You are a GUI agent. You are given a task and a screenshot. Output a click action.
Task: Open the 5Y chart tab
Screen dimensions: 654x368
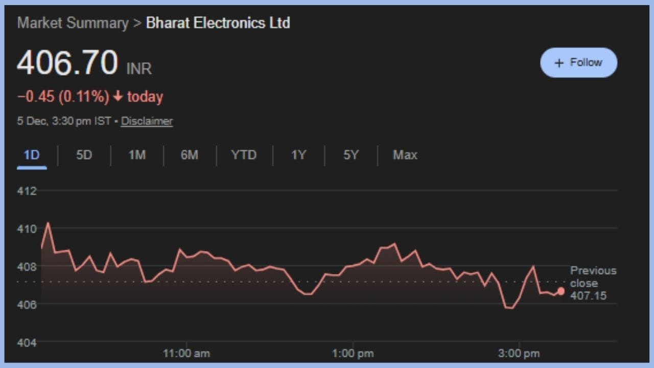pyautogui.click(x=351, y=155)
